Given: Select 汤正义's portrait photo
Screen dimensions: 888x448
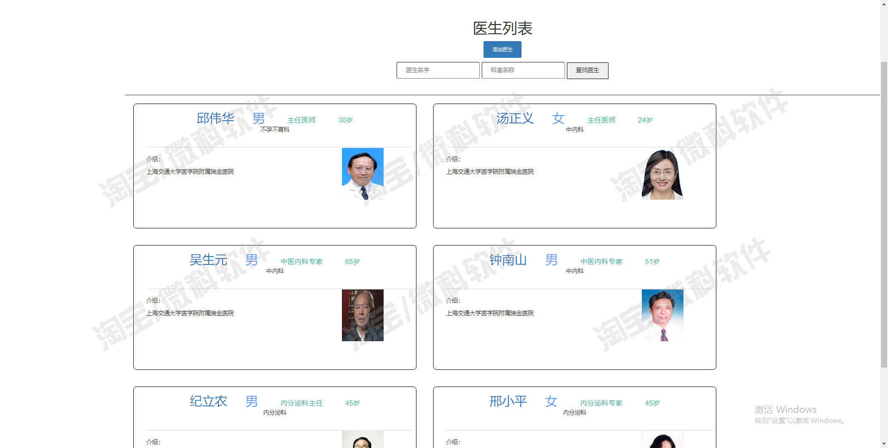Looking at the screenshot, I should (x=663, y=174).
